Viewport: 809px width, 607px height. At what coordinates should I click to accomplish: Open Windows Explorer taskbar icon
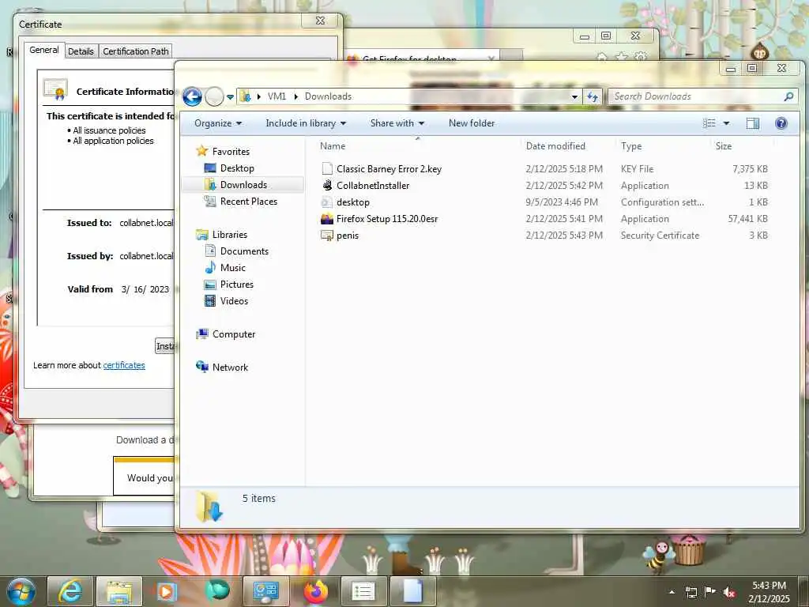pos(119,591)
